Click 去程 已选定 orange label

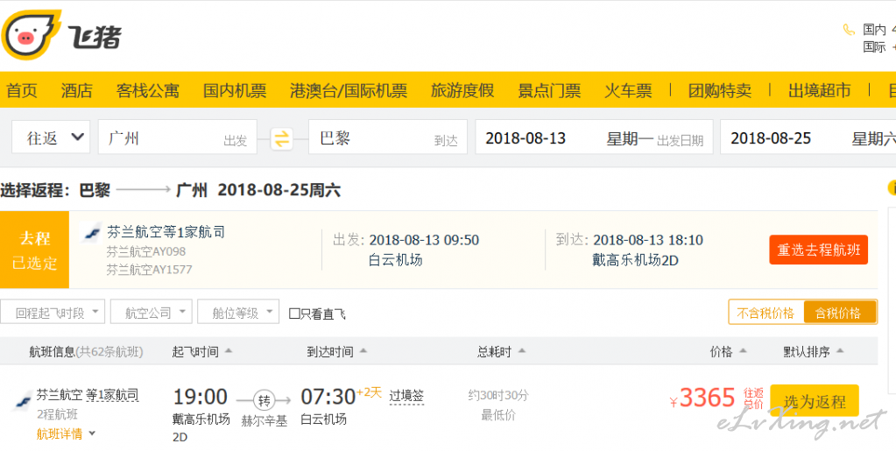click(x=34, y=250)
